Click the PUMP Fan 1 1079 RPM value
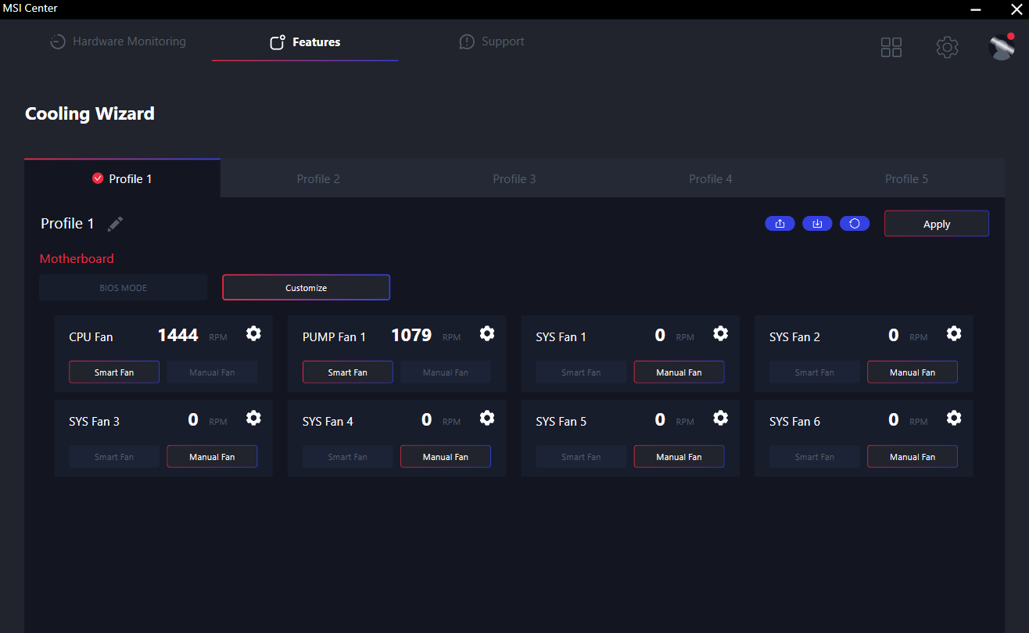 pyautogui.click(x=411, y=336)
